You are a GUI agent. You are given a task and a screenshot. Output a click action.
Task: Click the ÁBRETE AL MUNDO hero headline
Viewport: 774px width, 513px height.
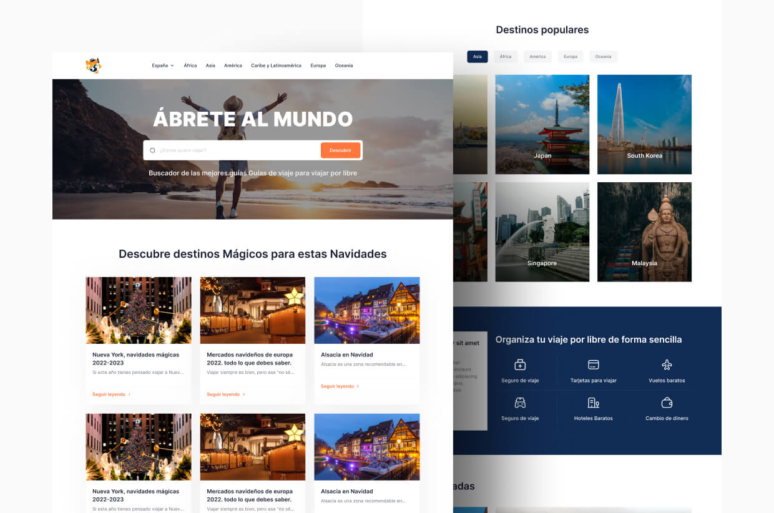[253, 119]
